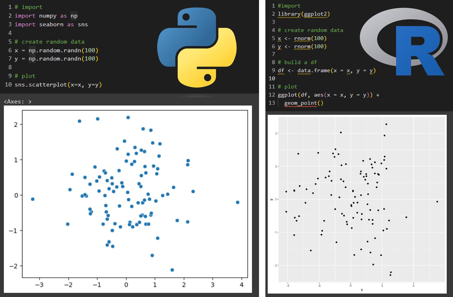
Task: Click the seaborn x-axis tick label '4'
Action: click(242, 285)
